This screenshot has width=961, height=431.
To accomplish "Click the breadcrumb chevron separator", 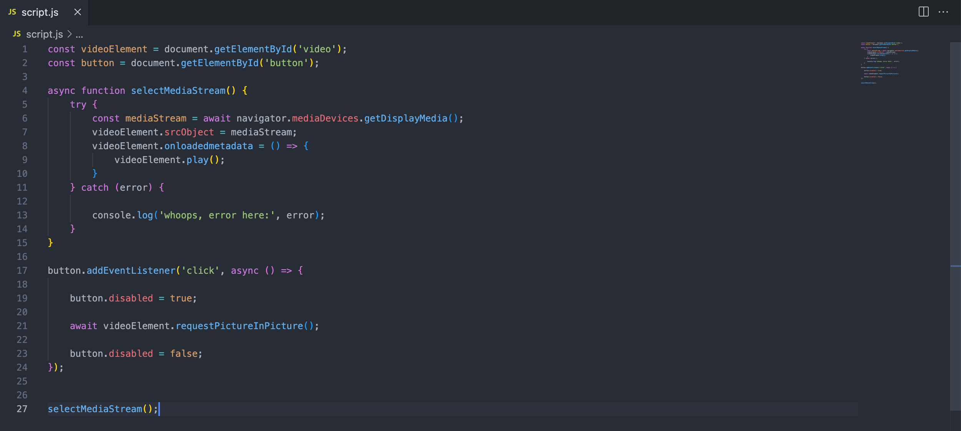I will [x=70, y=34].
